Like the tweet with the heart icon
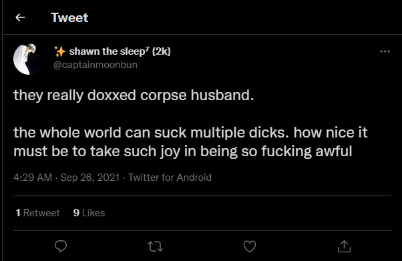The height and width of the screenshot is (261, 402). [250, 246]
